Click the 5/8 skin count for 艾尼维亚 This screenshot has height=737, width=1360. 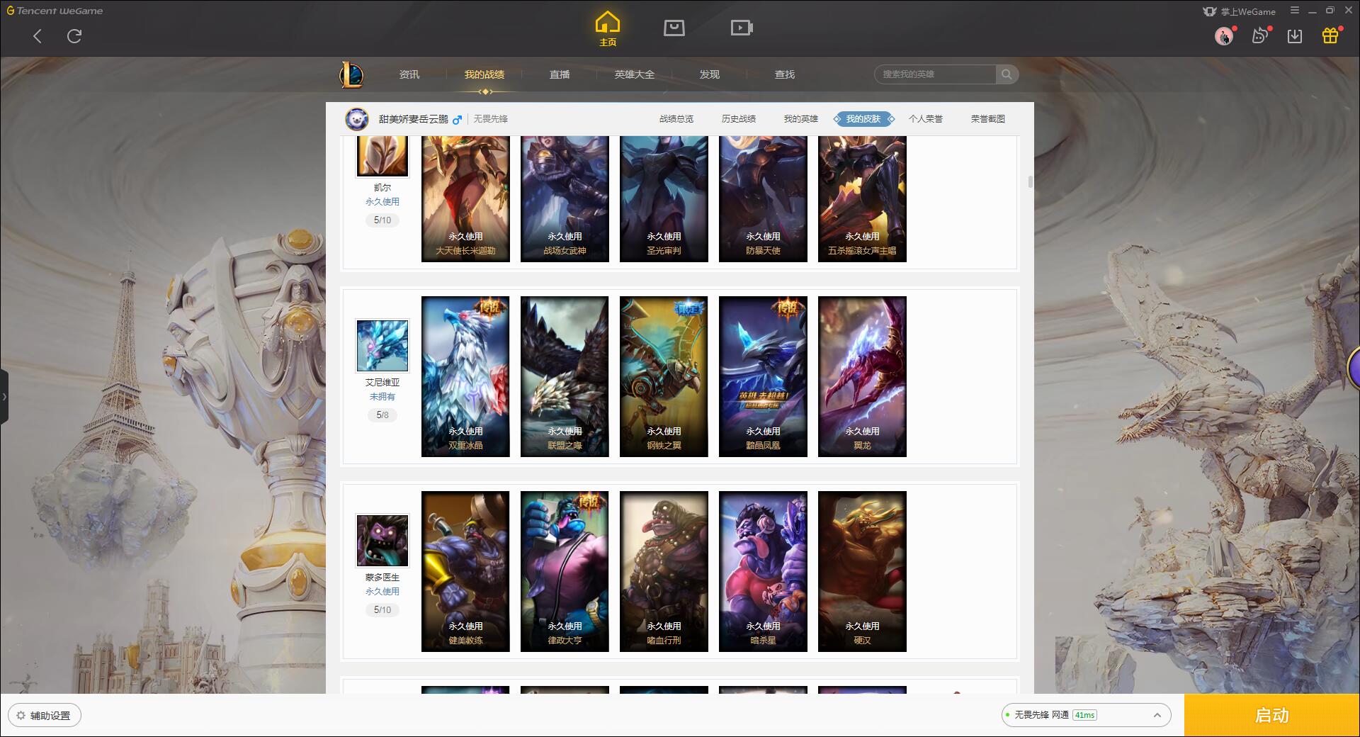click(x=382, y=415)
